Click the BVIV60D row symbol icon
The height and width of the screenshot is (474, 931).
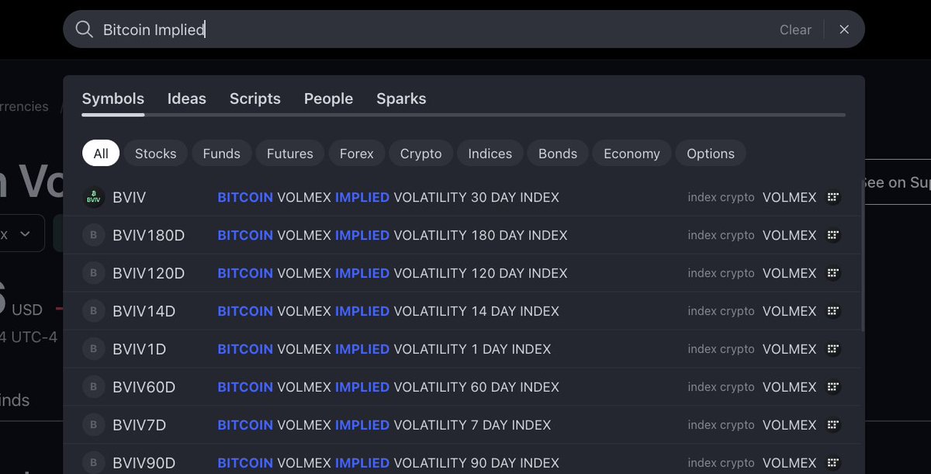(94, 387)
